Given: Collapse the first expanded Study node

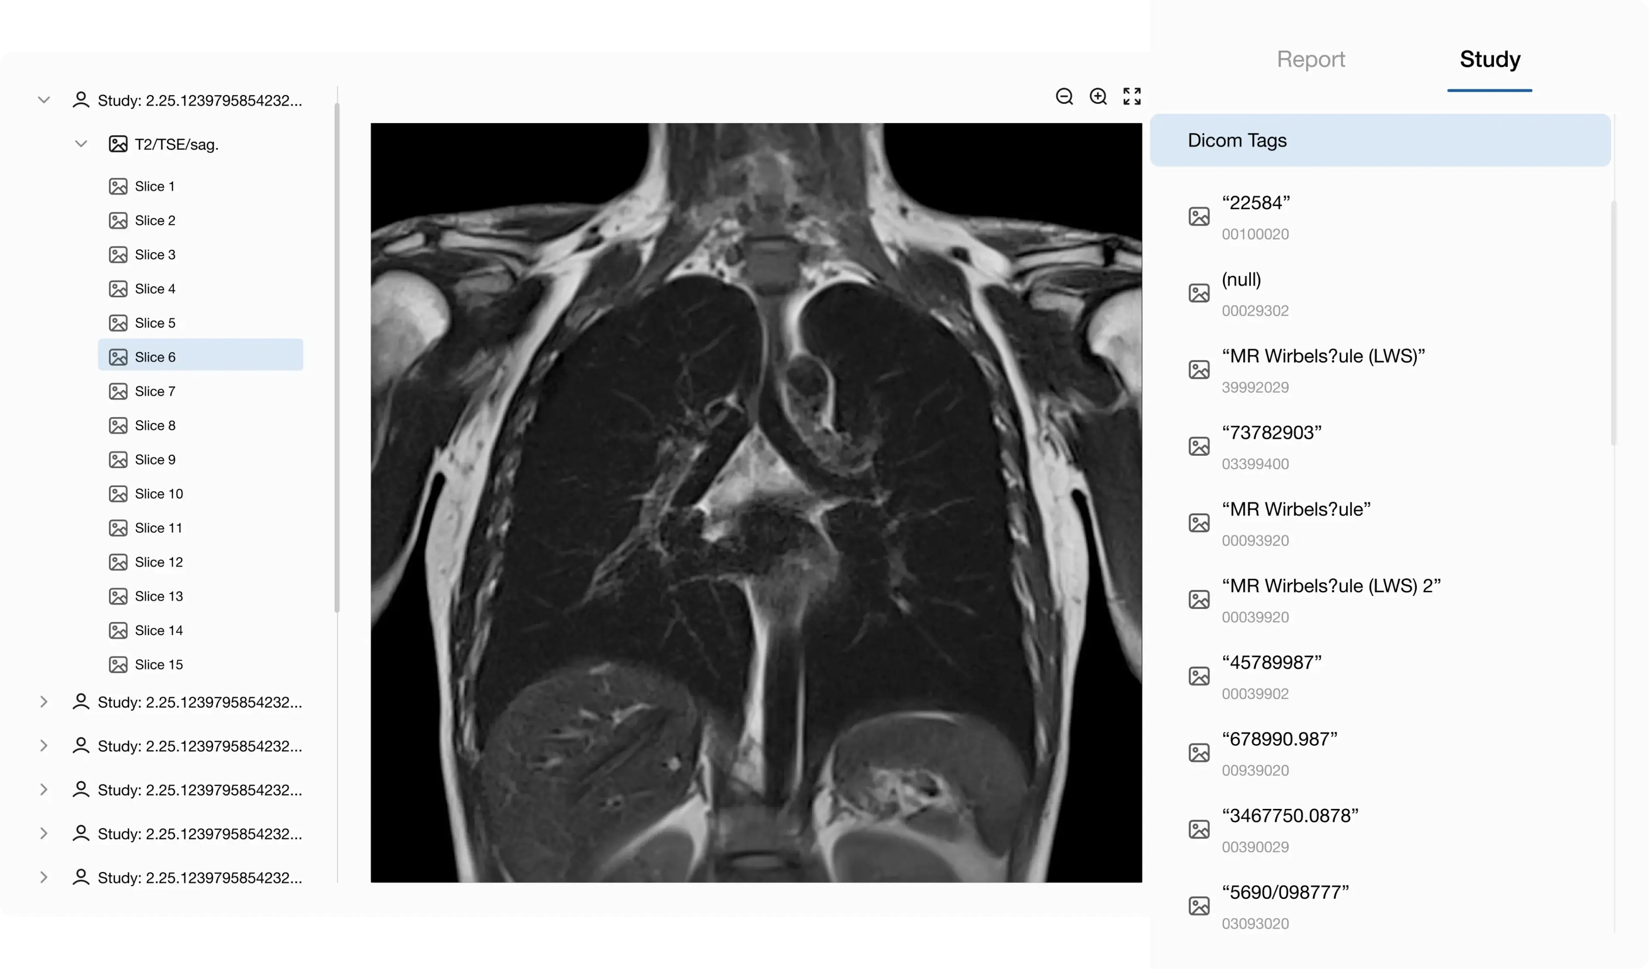Looking at the screenshot, I should (44, 100).
